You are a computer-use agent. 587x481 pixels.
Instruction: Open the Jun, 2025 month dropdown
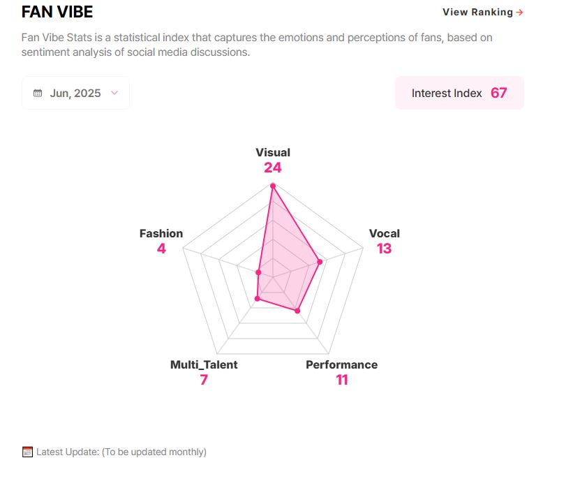pyautogui.click(x=75, y=94)
